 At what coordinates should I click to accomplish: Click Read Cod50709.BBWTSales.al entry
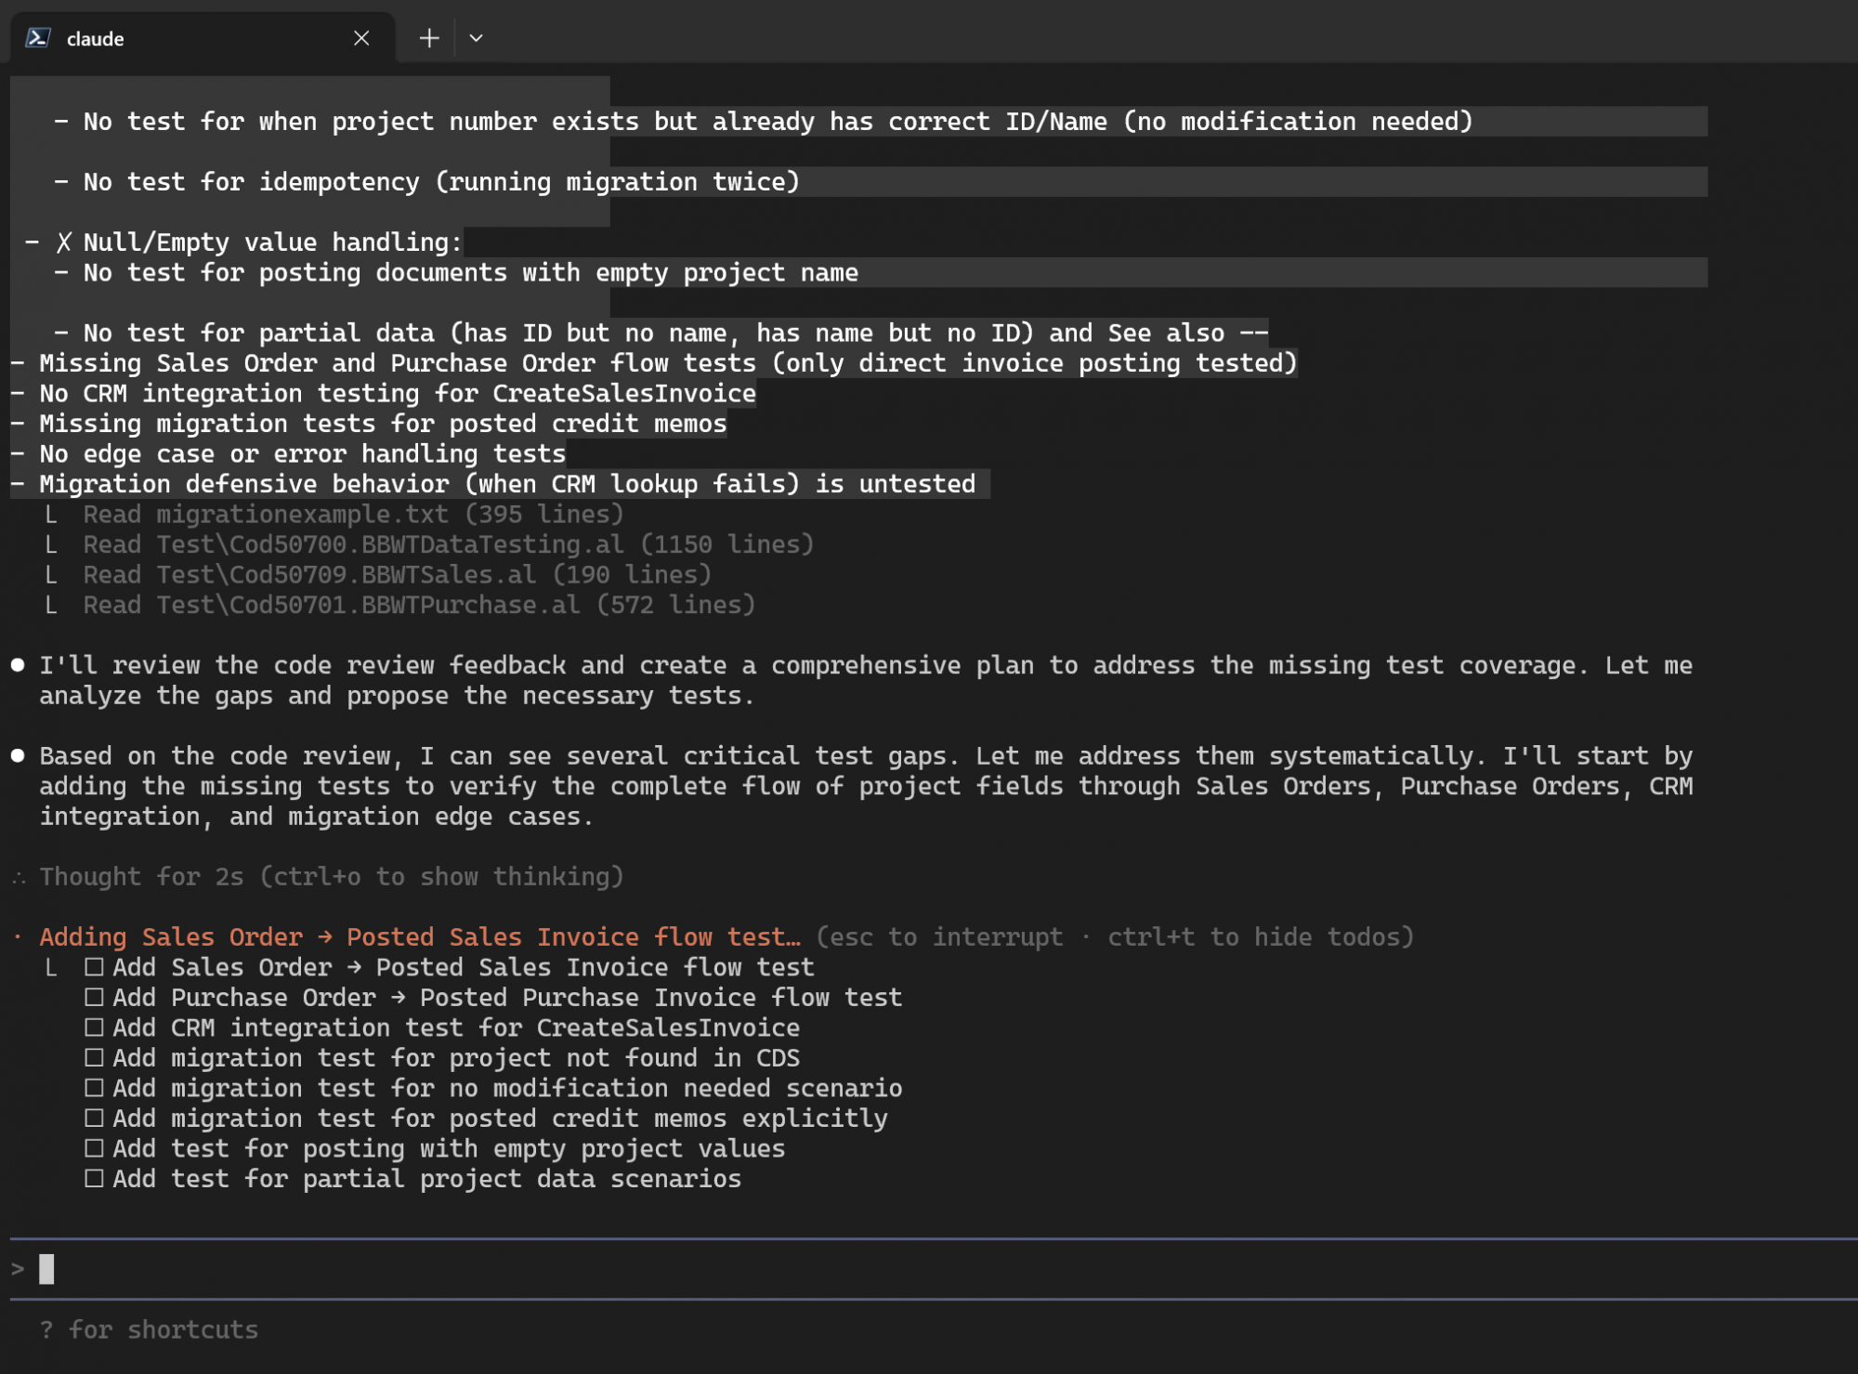tap(397, 575)
